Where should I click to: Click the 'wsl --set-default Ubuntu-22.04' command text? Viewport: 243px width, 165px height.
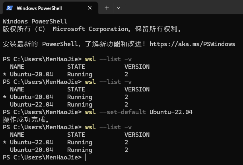tap(139, 112)
